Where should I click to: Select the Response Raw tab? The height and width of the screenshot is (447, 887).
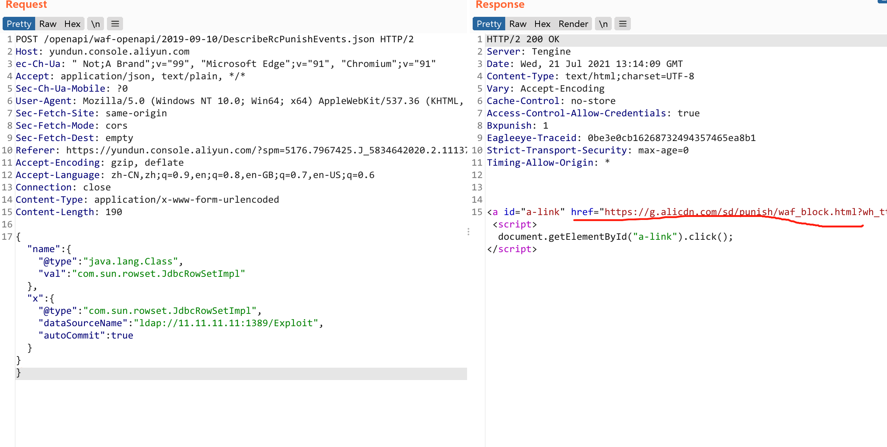tap(518, 24)
